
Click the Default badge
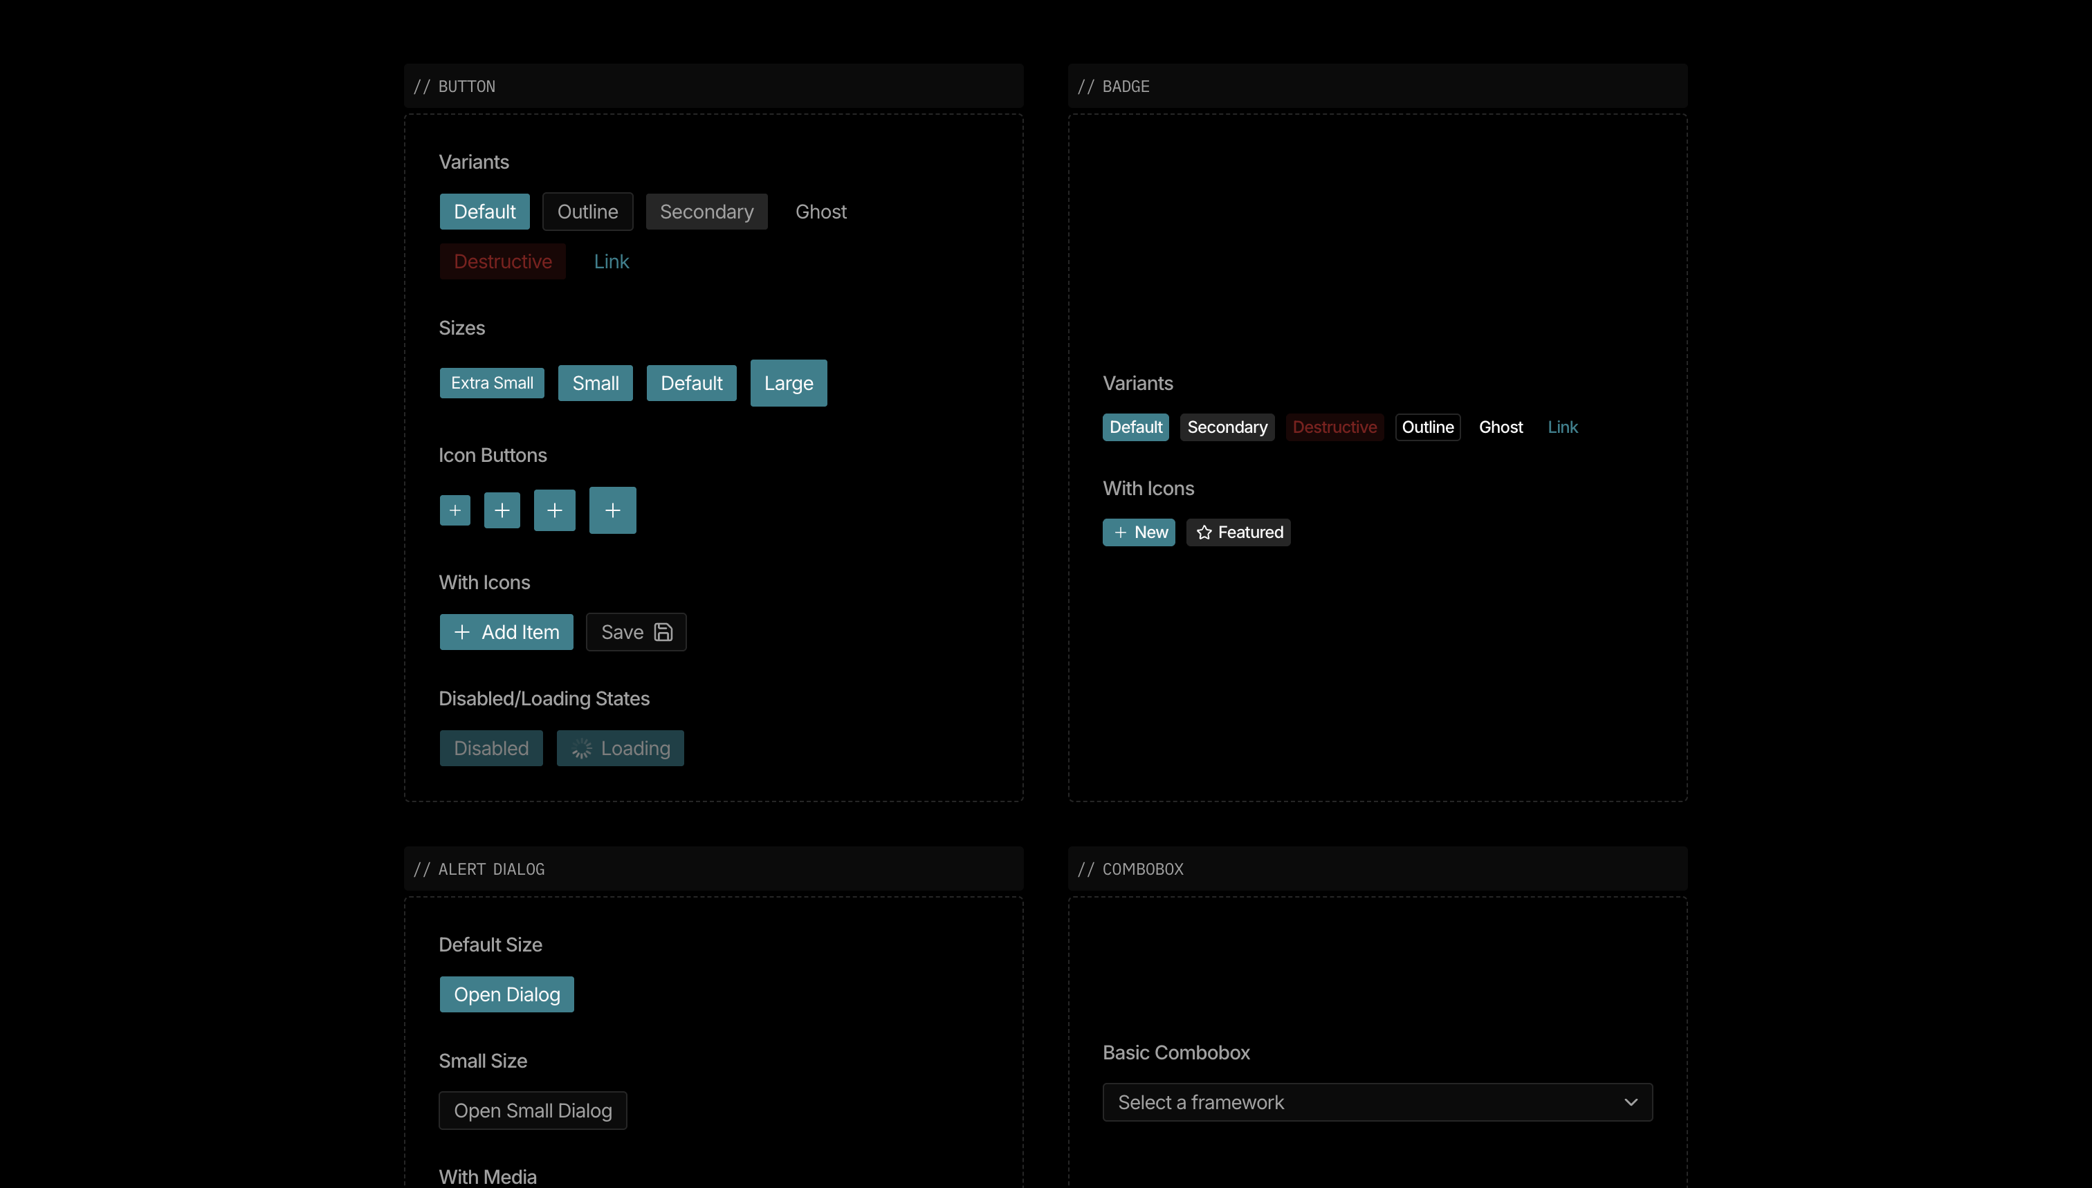(1136, 427)
